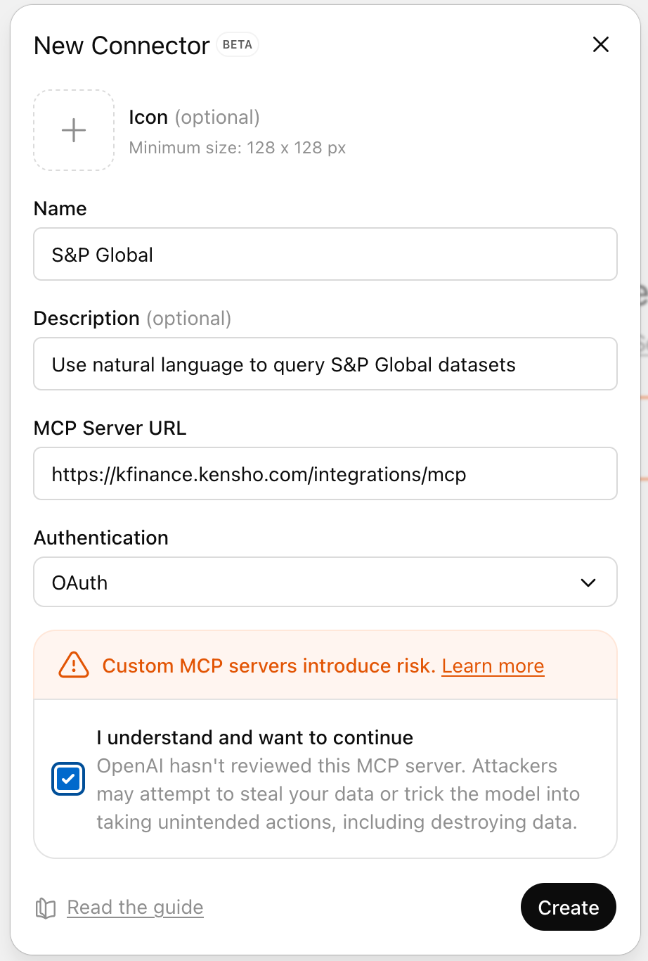The width and height of the screenshot is (648, 961).
Task: Click the Description field about querying datasets
Action: pos(325,364)
